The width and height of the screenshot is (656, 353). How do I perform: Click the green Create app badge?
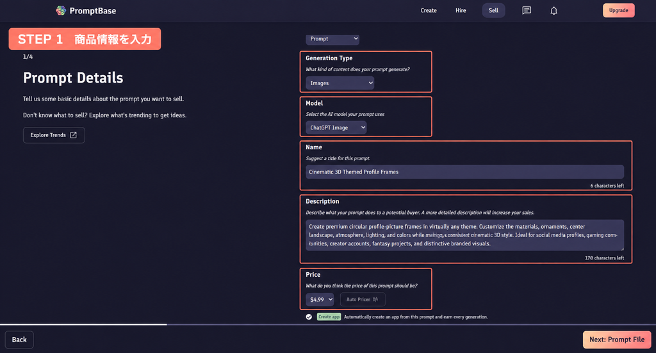point(329,317)
